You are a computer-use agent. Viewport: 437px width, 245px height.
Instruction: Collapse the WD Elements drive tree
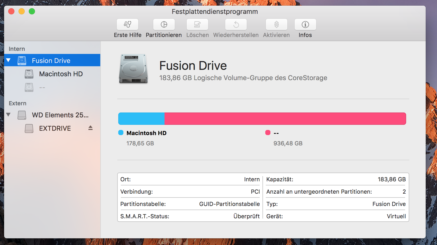pos(8,115)
